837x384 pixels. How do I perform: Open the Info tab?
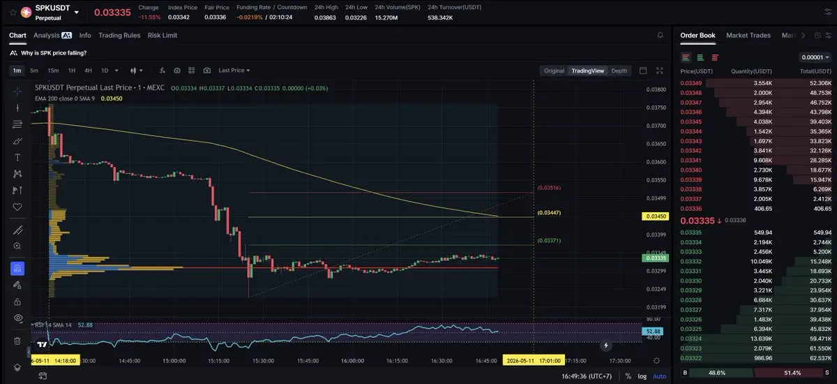pos(85,35)
